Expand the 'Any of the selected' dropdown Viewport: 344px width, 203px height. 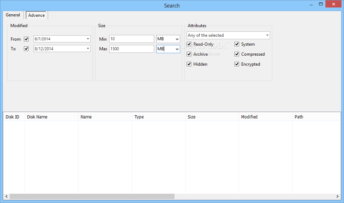point(267,35)
